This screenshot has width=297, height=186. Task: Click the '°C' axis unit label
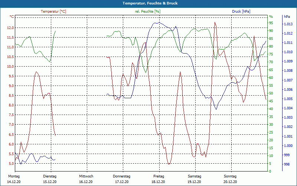click(12, 17)
